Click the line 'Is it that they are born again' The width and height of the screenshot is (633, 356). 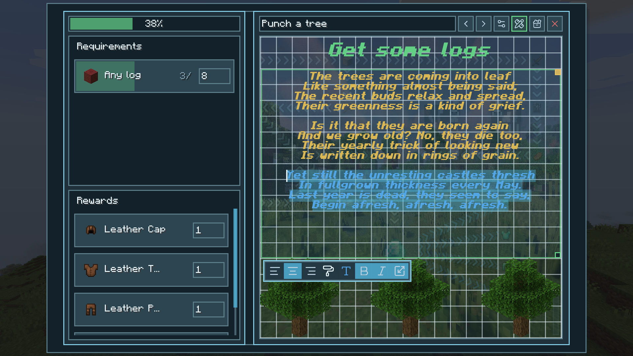(410, 126)
